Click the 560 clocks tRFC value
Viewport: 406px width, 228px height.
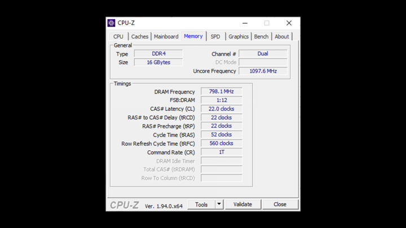tap(222, 143)
